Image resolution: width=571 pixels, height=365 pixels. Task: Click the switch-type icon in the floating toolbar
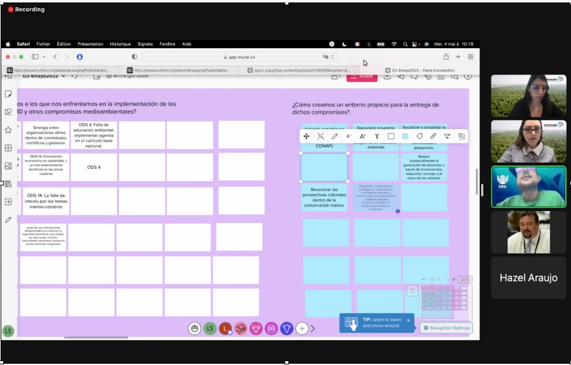(x=447, y=137)
